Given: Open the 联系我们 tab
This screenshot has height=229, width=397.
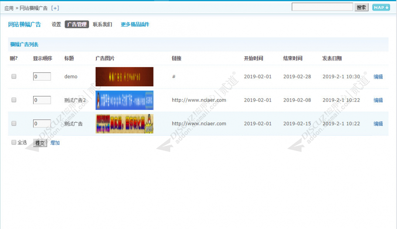Looking at the screenshot, I should (102, 24).
